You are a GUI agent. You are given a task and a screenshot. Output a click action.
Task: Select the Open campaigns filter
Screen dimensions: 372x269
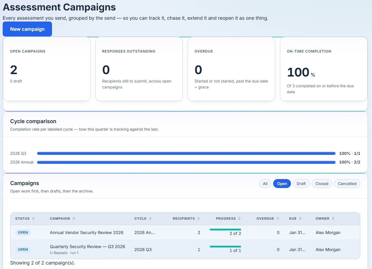click(x=282, y=184)
